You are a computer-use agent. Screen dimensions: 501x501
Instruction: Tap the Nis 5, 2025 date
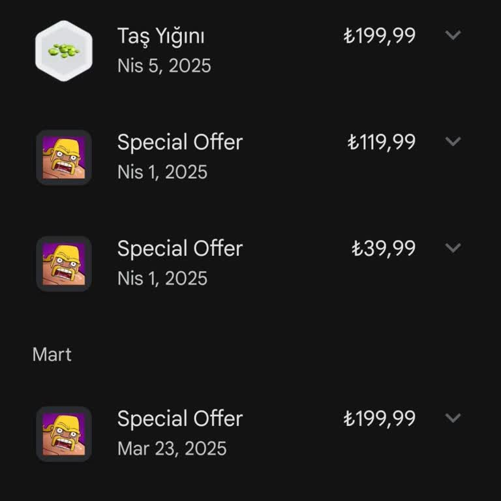(x=164, y=66)
